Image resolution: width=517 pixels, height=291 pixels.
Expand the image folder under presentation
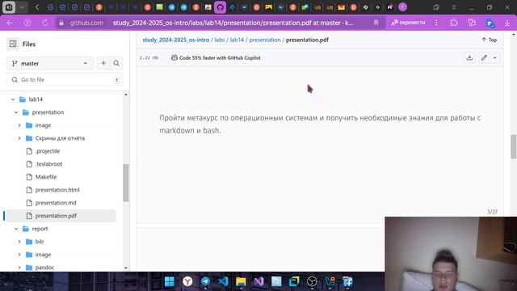(19, 125)
